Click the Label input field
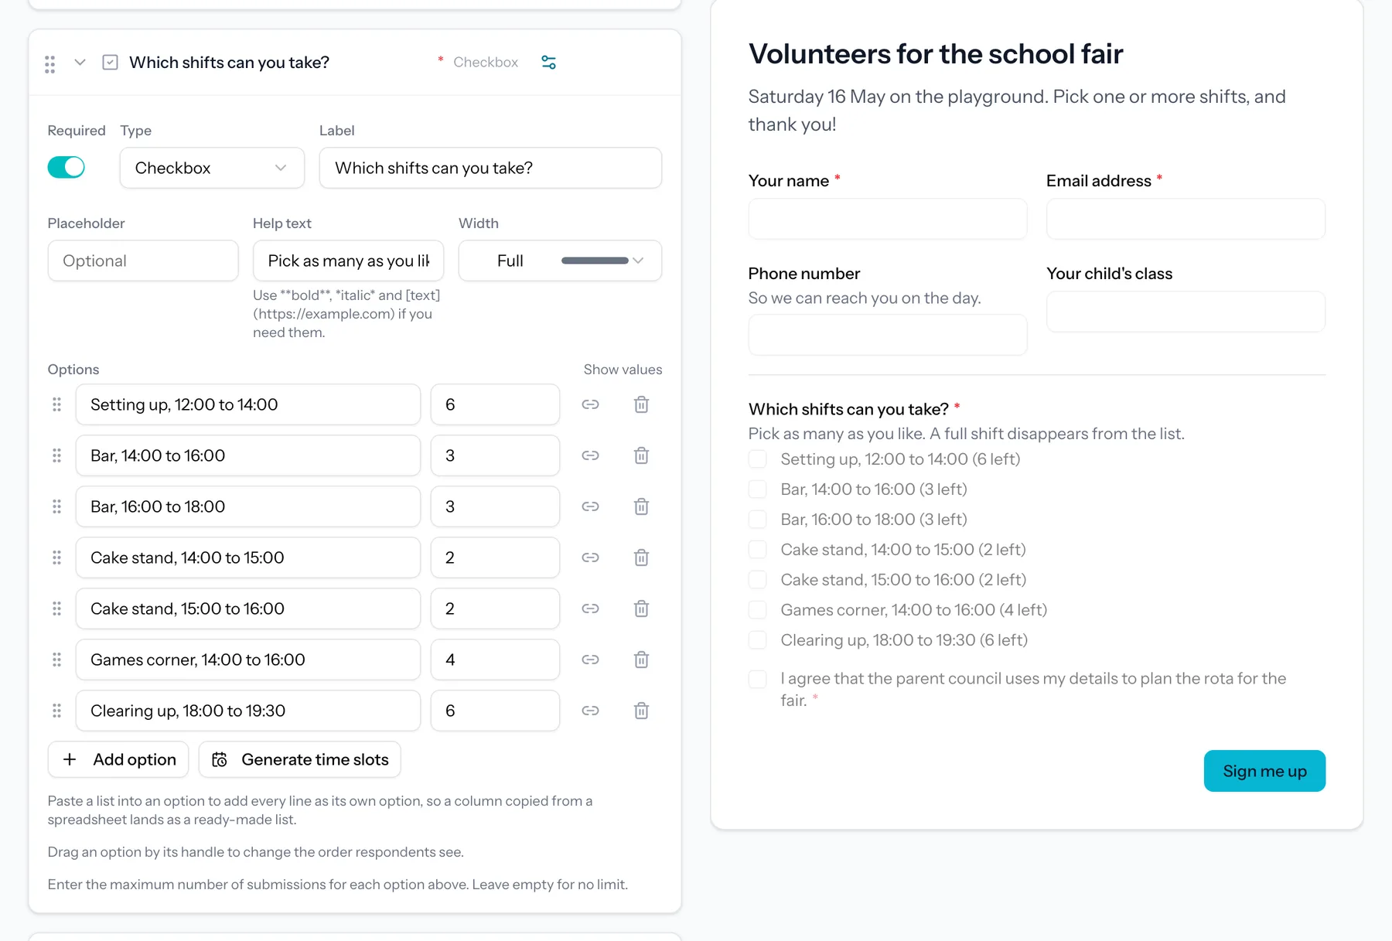Screen dimensions: 1392x941 click(490, 168)
